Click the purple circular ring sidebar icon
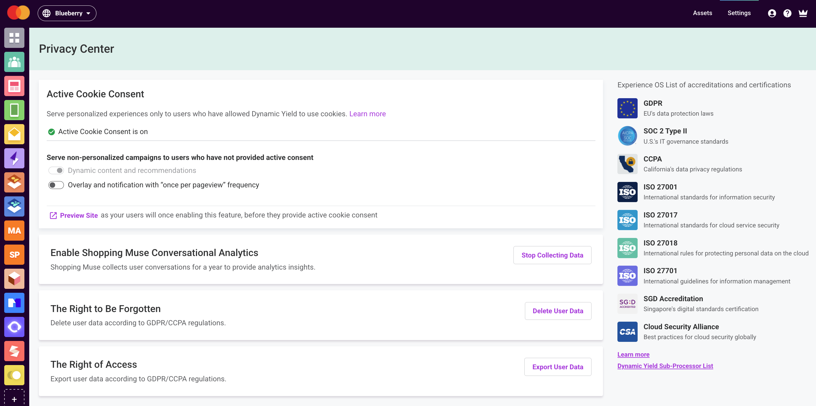 pos(14,327)
